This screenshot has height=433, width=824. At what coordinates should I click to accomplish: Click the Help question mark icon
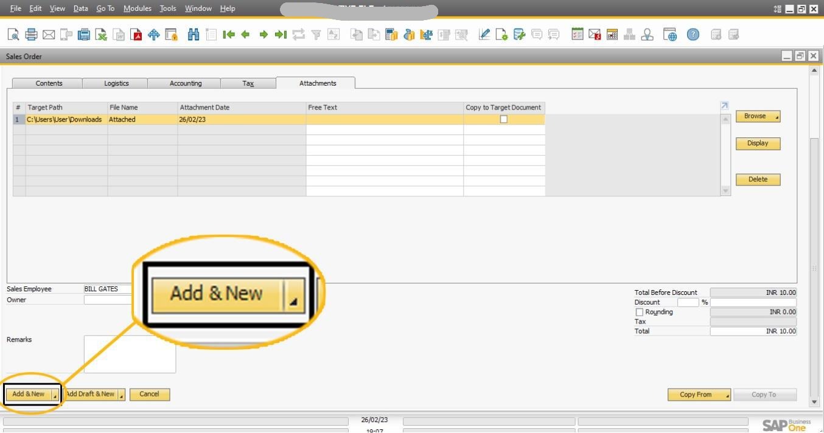(x=693, y=35)
